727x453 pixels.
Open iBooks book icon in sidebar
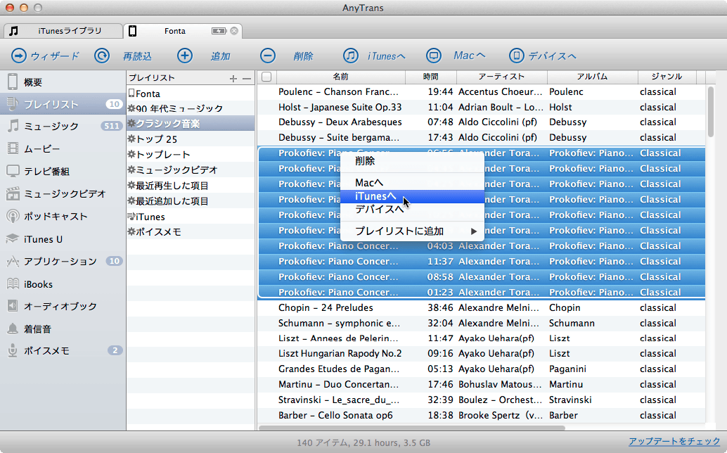point(13,283)
